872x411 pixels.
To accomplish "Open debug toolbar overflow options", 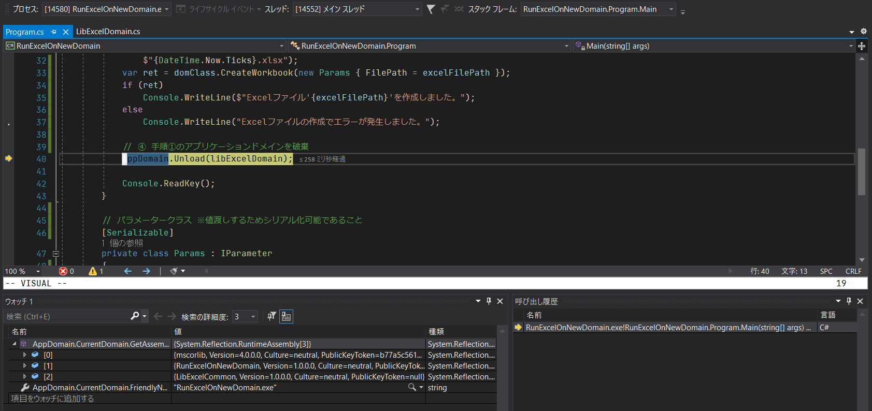I will tap(683, 11).
